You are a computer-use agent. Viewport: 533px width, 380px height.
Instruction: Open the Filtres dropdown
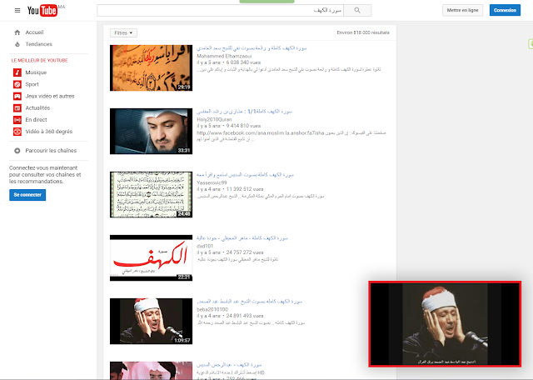point(123,33)
